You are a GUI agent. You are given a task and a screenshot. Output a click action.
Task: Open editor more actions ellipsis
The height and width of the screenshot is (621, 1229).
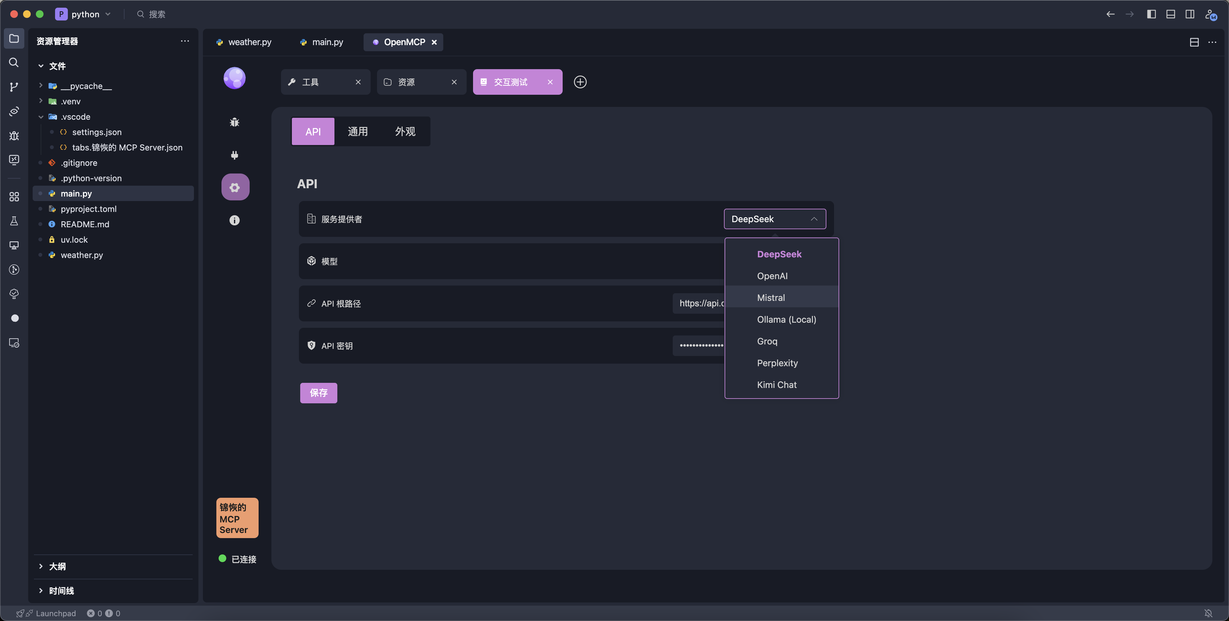pos(1212,42)
